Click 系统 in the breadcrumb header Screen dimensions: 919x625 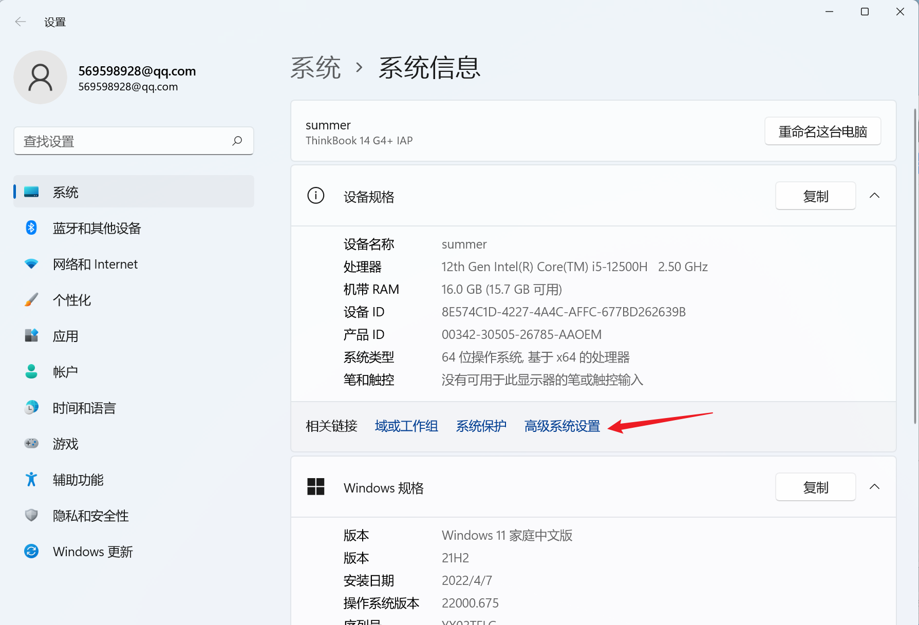(x=315, y=67)
